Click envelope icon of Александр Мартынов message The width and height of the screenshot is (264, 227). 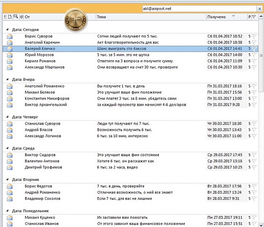[10, 67]
